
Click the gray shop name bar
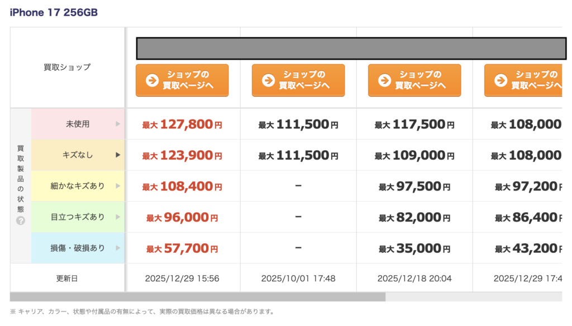tap(351, 49)
